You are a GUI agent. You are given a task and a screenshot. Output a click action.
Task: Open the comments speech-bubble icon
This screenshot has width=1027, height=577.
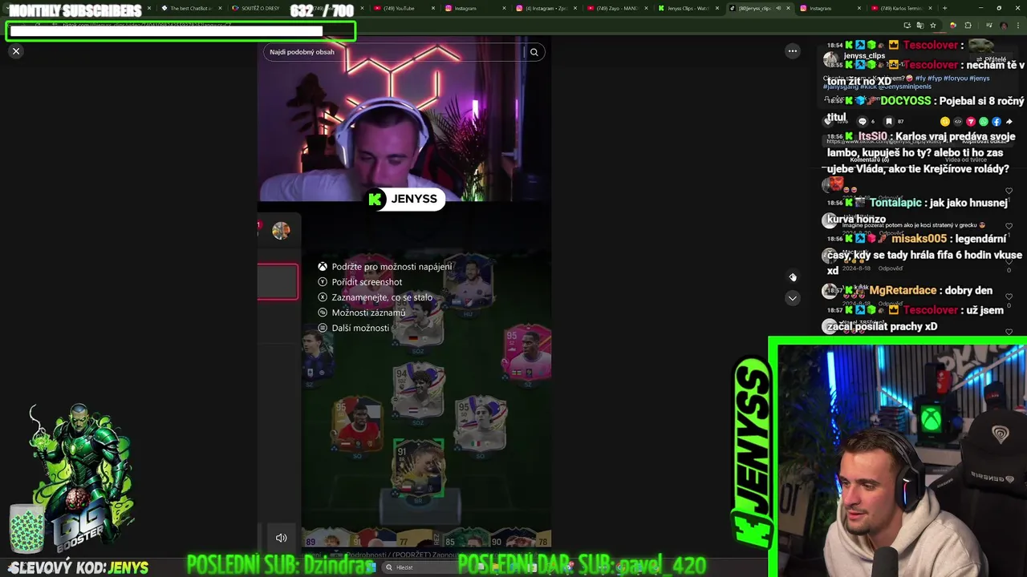[863, 122]
